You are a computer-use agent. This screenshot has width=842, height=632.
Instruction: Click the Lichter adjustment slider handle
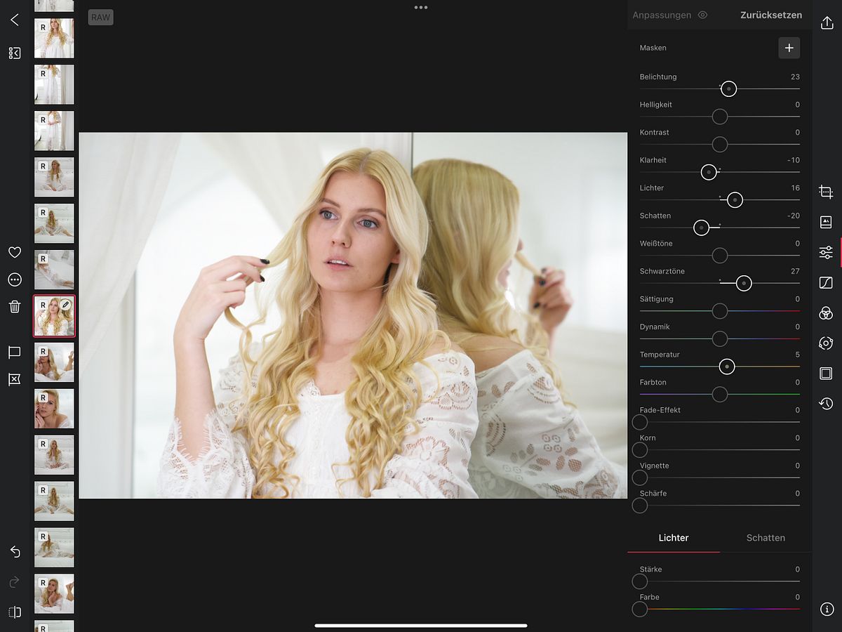(735, 200)
